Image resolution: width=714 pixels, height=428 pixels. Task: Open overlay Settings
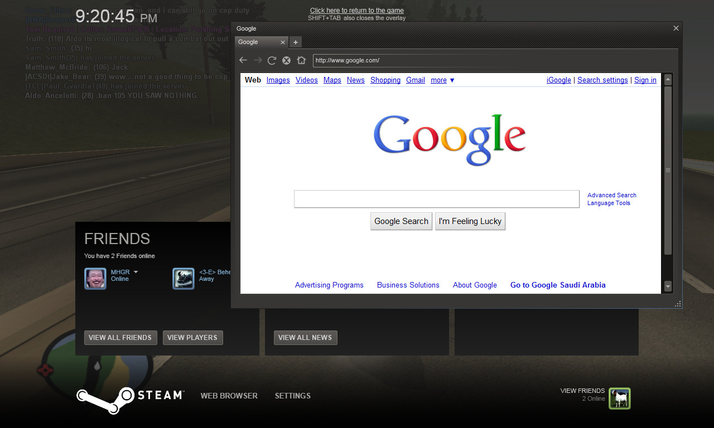click(x=293, y=396)
